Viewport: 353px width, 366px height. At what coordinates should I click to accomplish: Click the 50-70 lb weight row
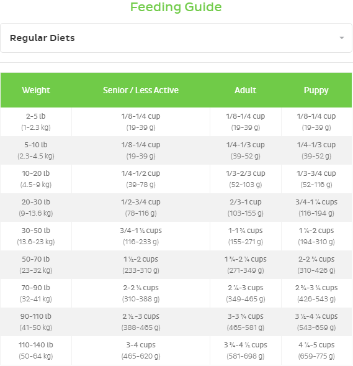[176, 265]
